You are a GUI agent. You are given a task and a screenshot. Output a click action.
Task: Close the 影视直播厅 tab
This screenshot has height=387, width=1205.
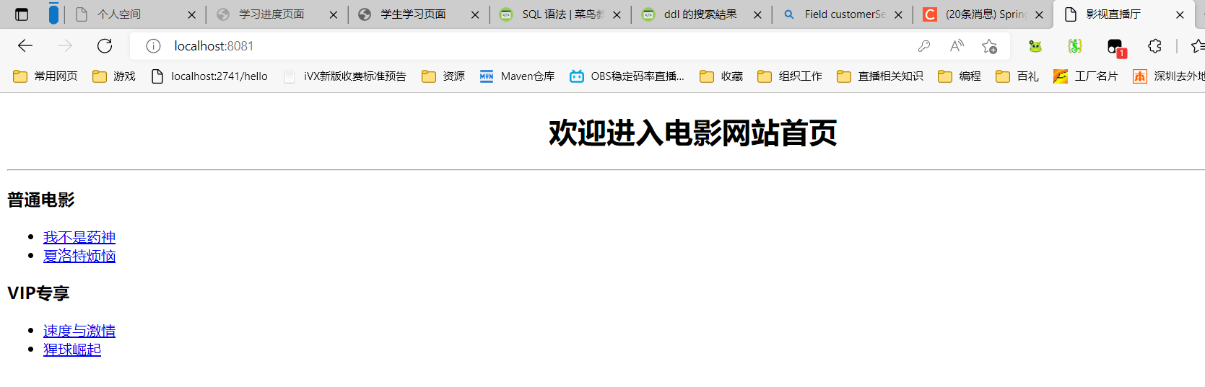(x=1180, y=14)
